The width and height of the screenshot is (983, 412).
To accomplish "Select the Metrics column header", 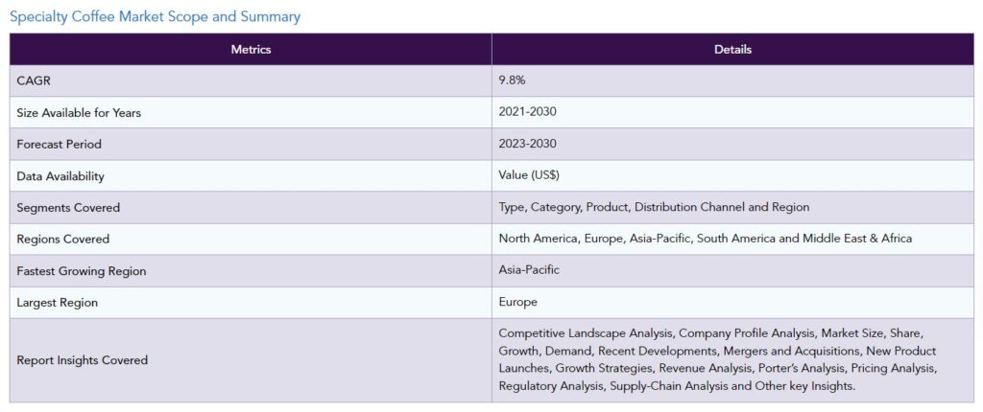I will click(251, 50).
